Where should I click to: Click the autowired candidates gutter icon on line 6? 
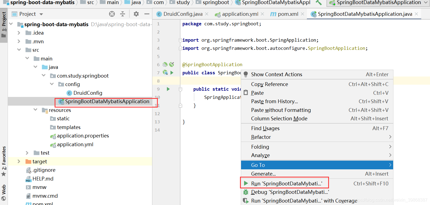(x=171, y=65)
